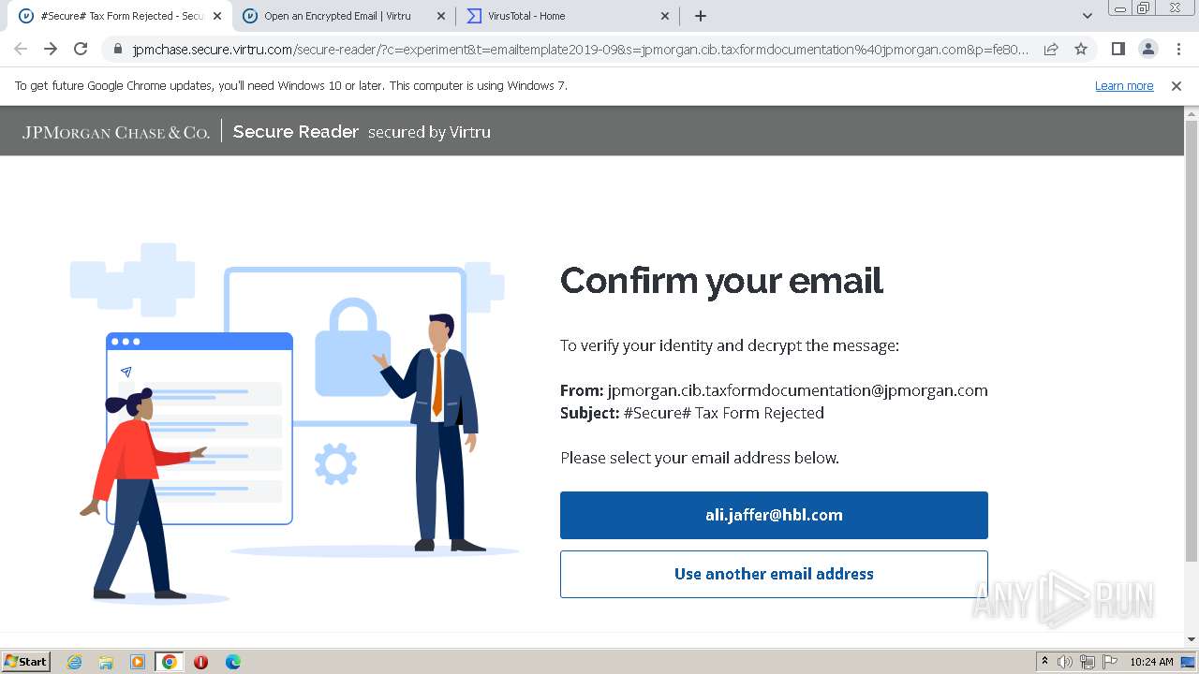1199x674 pixels.
Task: Click the Chrome taskbar icon
Action: coord(169,662)
